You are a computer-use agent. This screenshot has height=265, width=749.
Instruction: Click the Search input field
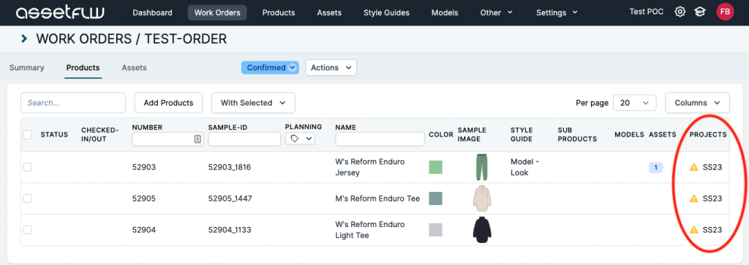pos(73,102)
